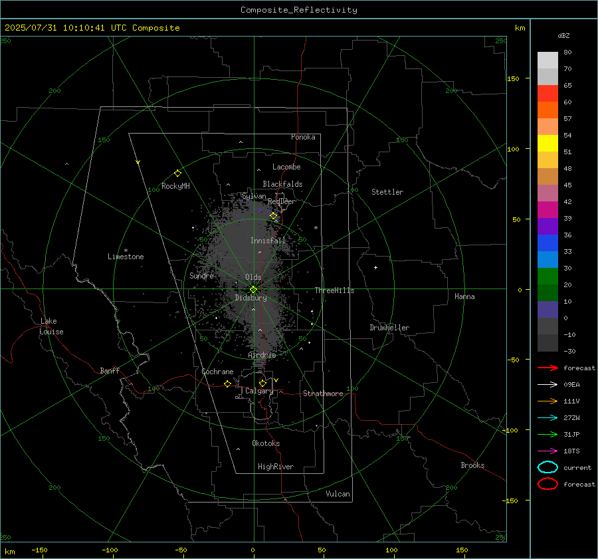Screen dimensions: 598x559
Task: Click the Hanna label on the map
Action: [x=464, y=296]
